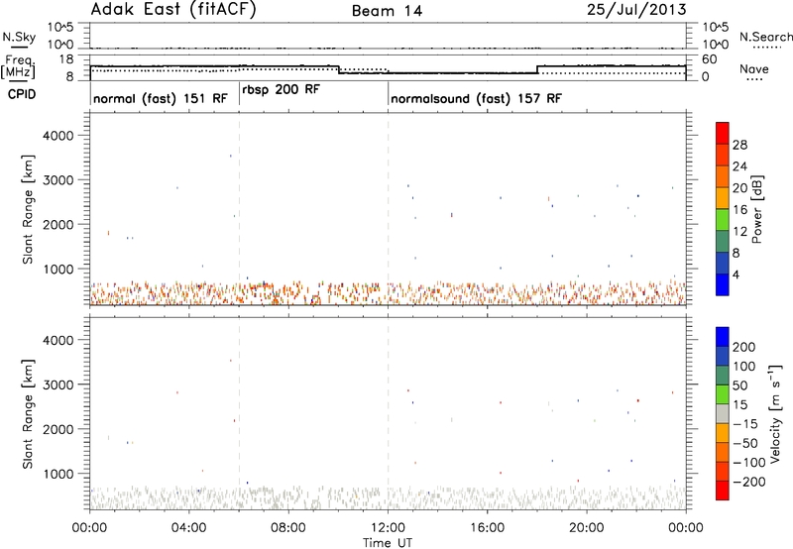Click the 'Nave' legend label
This screenshot has height=549, width=793.
[754, 69]
